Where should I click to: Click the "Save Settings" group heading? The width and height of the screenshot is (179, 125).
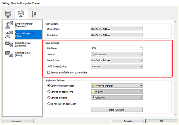click(52, 43)
